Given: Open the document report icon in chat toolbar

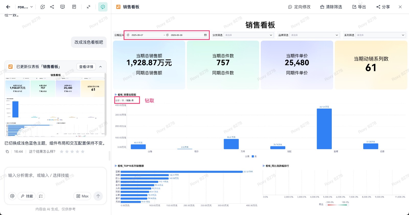Looking at the screenshot, I should (x=74, y=7).
